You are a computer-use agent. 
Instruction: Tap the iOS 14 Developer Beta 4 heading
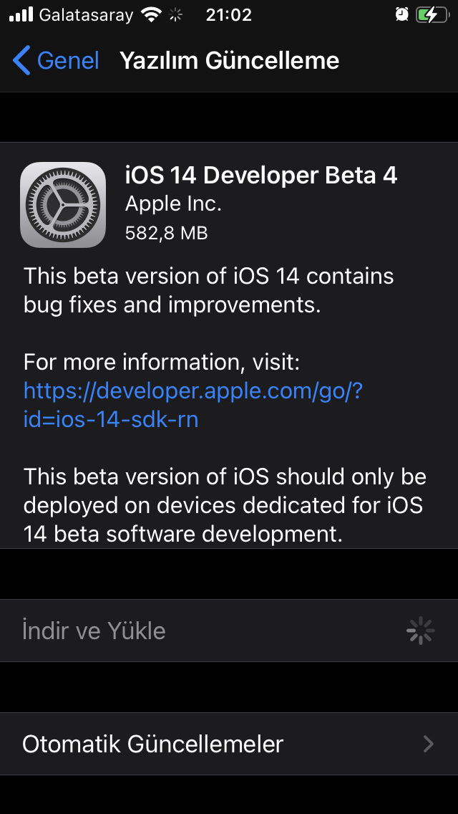pos(261,176)
